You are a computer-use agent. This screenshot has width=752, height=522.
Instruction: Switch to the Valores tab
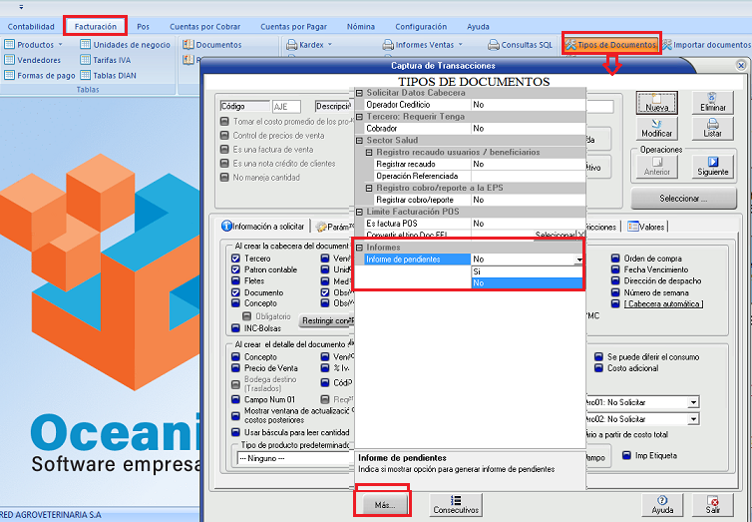(646, 227)
